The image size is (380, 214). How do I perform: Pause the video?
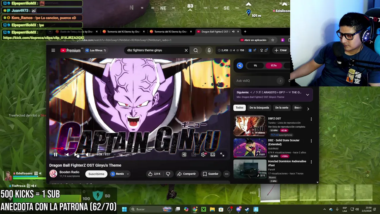click(56, 155)
